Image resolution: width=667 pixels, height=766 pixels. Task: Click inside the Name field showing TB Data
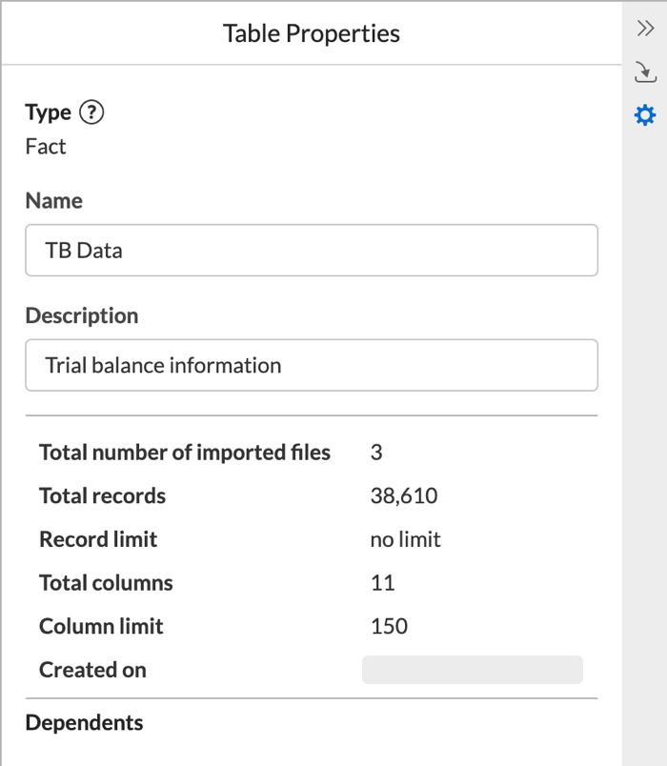pos(312,250)
